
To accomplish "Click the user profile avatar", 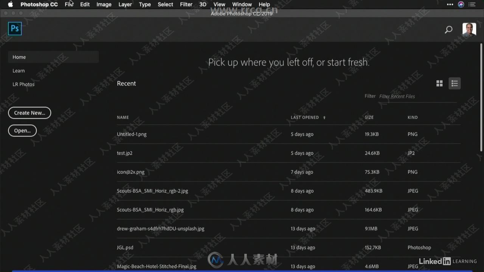I will pos(469,29).
